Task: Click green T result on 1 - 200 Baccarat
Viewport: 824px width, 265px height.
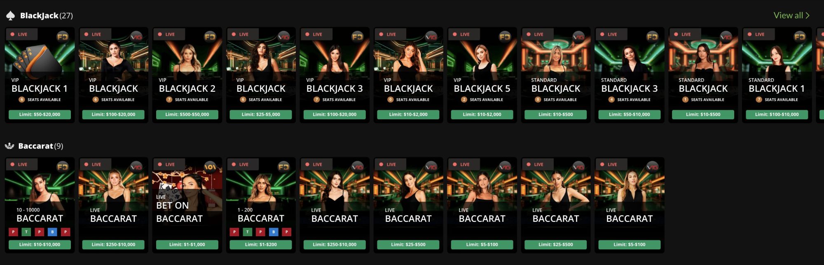Action: [x=247, y=232]
